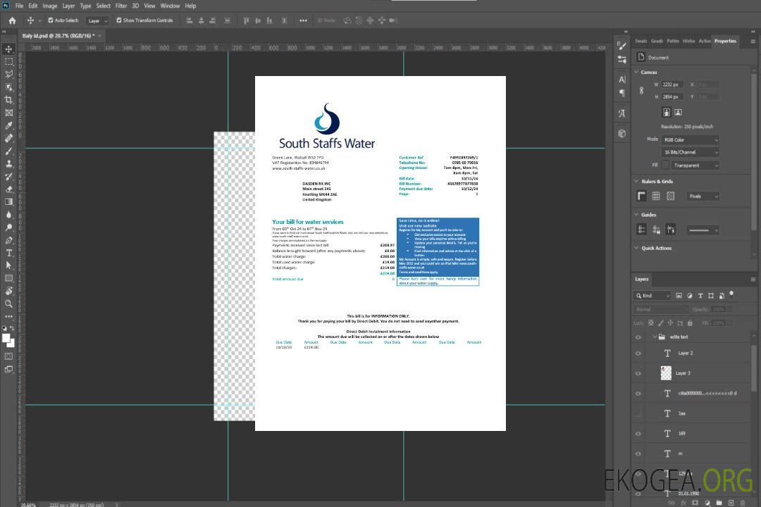Click the foreground color swatch
761x507 pixels.
(x=6, y=339)
